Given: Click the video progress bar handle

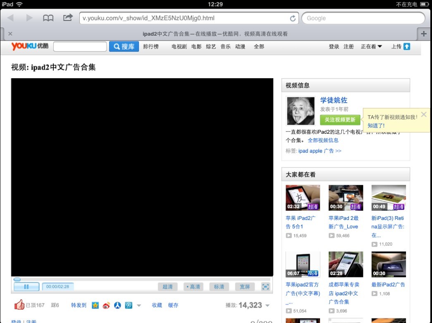Looking at the screenshot, I should click(x=17, y=280).
